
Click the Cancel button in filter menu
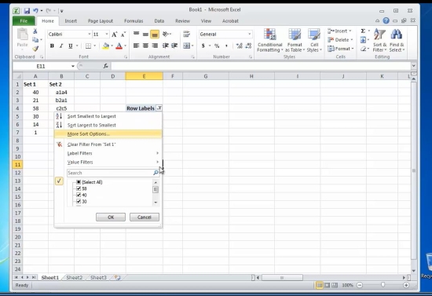145,217
